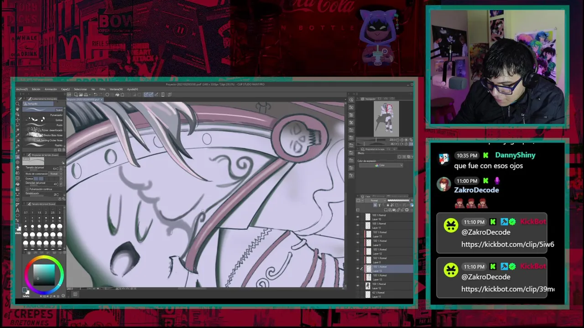Select brush size preset 30
Screen dimensions: 584x328
click(60, 227)
